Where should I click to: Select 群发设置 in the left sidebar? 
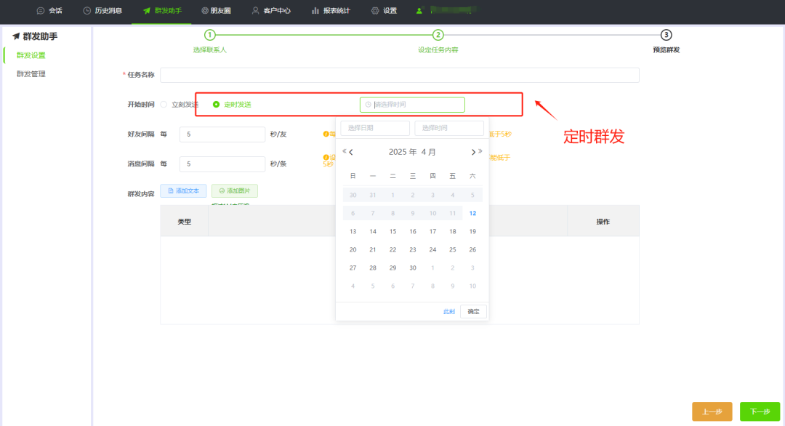31,55
